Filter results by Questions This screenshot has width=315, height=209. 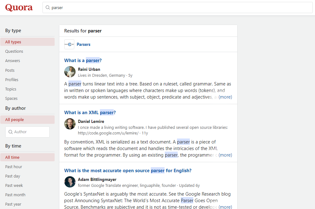(x=14, y=51)
